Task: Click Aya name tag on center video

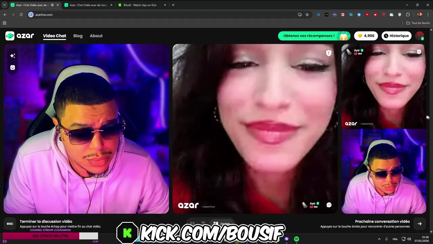Action: pos(311,205)
